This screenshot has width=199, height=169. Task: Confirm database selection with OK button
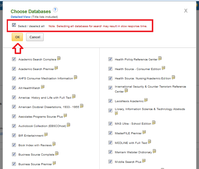tap(17, 37)
